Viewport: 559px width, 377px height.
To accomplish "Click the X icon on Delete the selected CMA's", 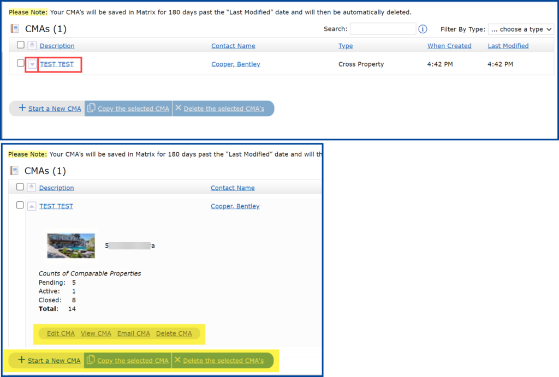I will click(x=177, y=109).
